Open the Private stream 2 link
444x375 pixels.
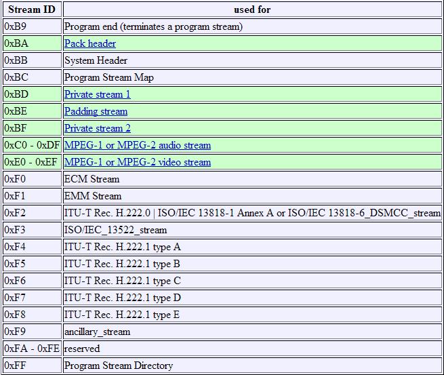pos(97,128)
